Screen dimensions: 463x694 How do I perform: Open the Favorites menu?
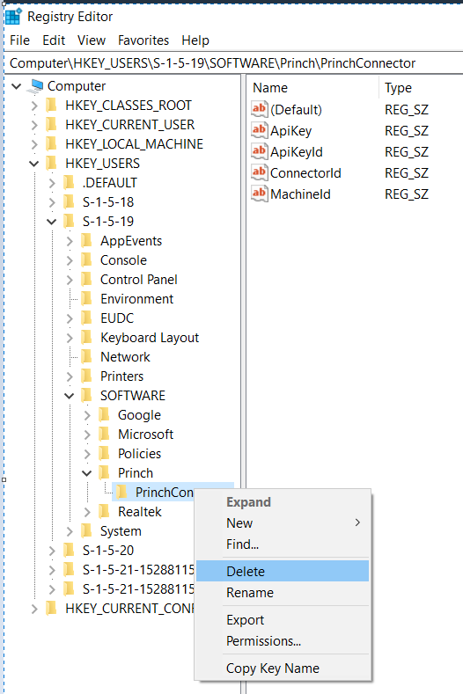click(143, 40)
